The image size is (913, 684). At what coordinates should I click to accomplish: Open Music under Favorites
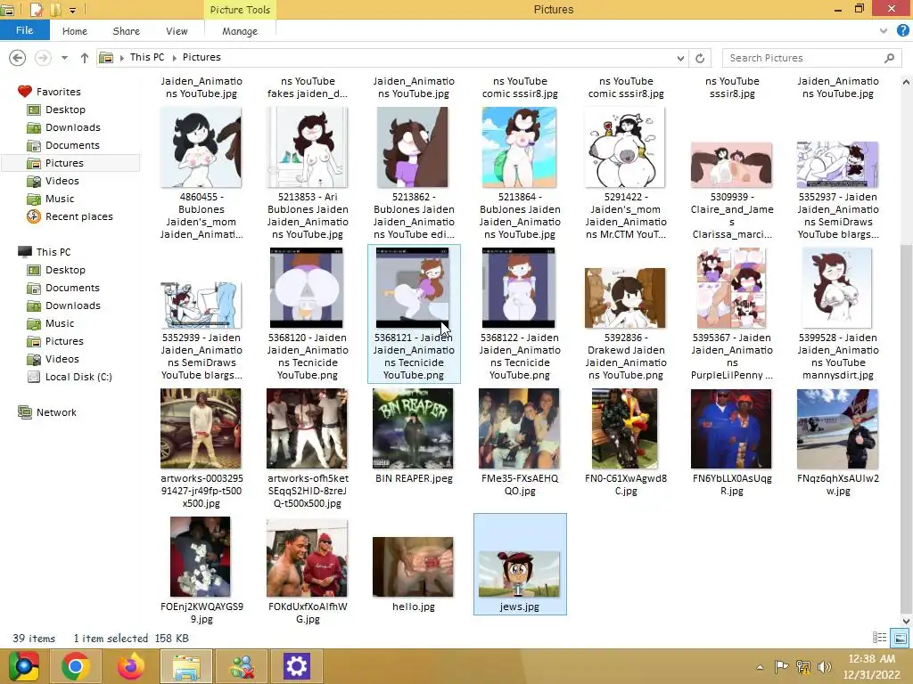(60, 199)
